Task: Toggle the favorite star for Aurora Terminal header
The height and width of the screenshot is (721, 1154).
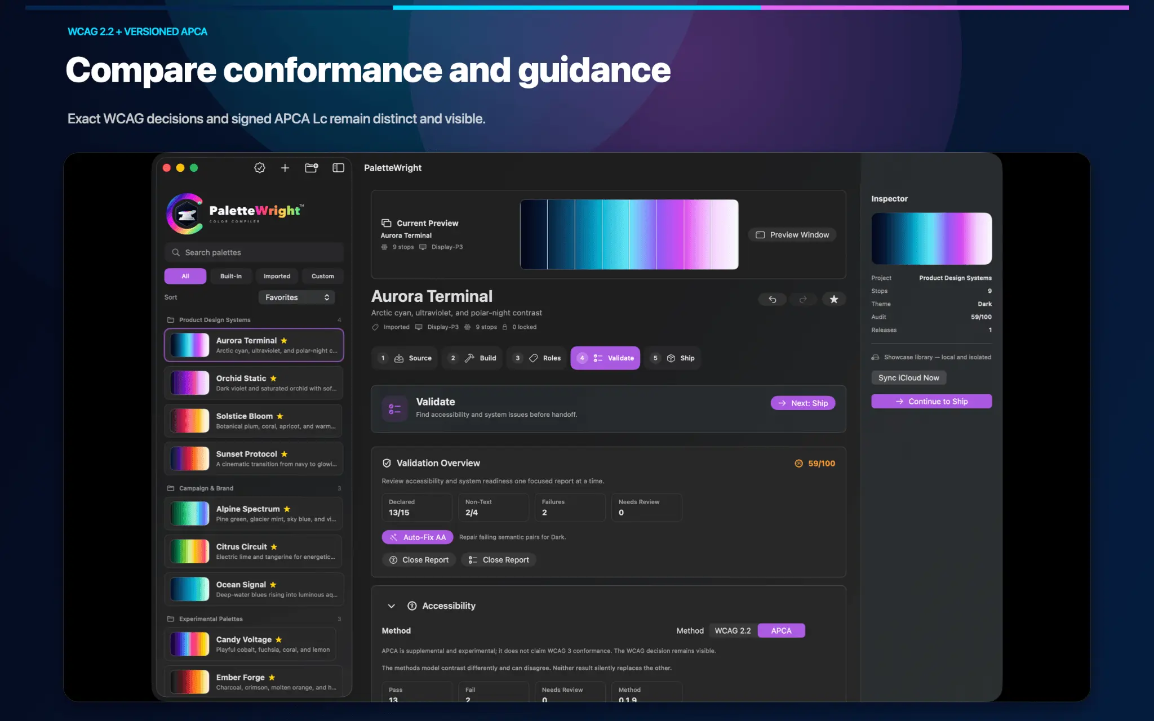Action: (834, 299)
